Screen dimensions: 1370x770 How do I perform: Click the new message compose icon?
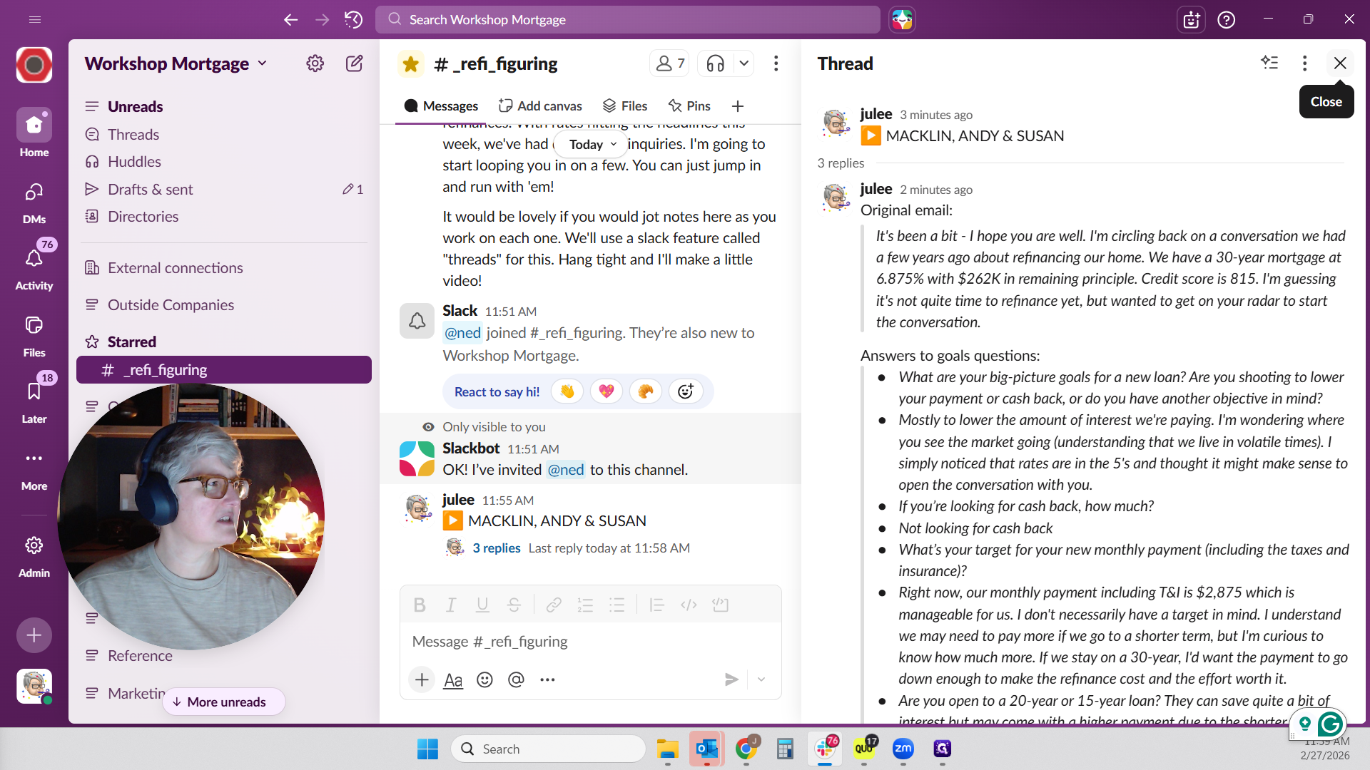[x=354, y=63]
